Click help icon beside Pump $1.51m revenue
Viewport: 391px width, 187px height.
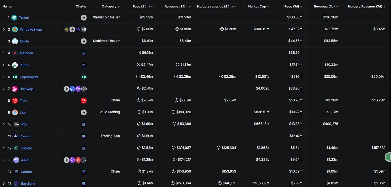tap(177, 65)
